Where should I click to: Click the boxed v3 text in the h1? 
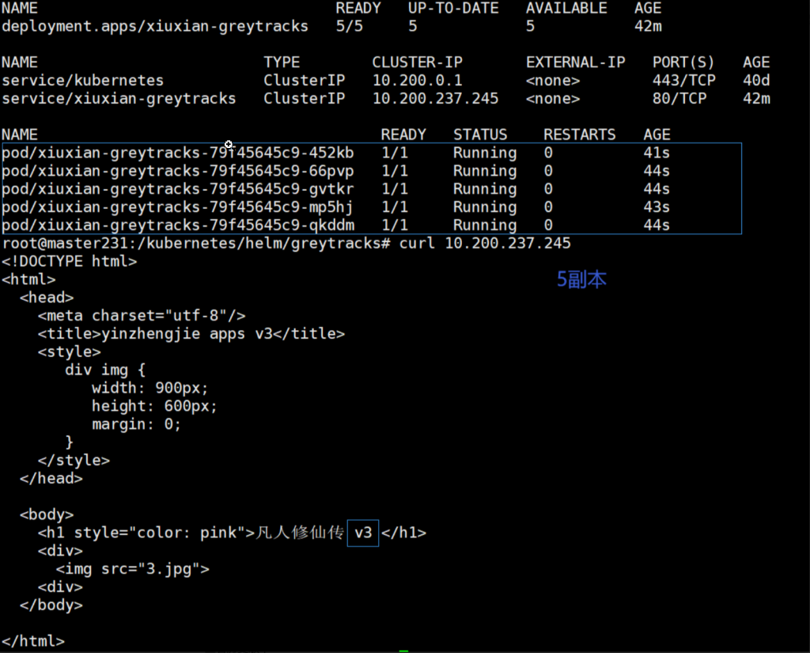coord(363,533)
